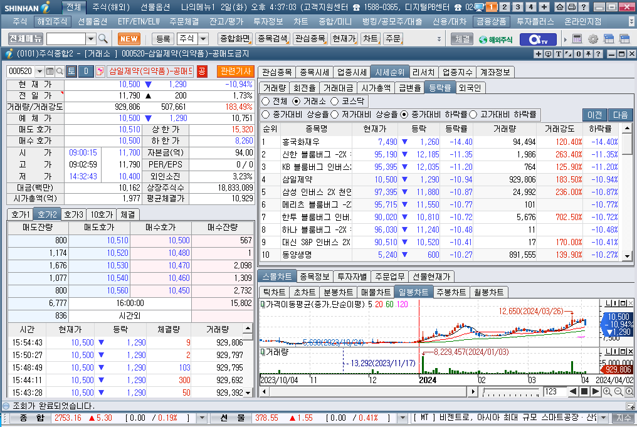The height and width of the screenshot is (427, 637).
Task: Pin the window with pushpin icon
Action: pyautogui.click(x=588, y=54)
